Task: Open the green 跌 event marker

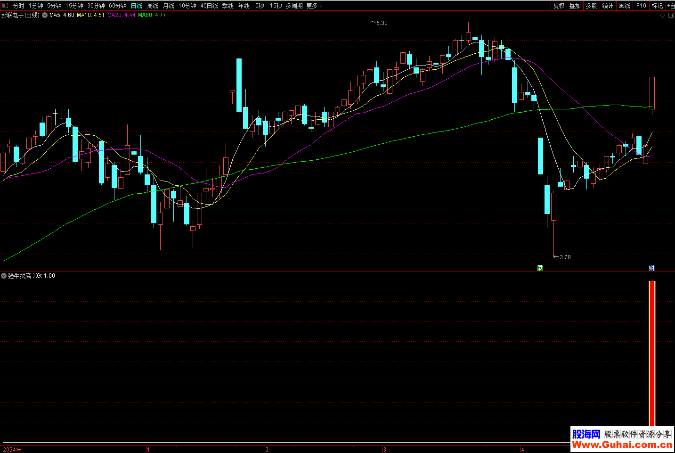Action: click(x=540, y=268)
